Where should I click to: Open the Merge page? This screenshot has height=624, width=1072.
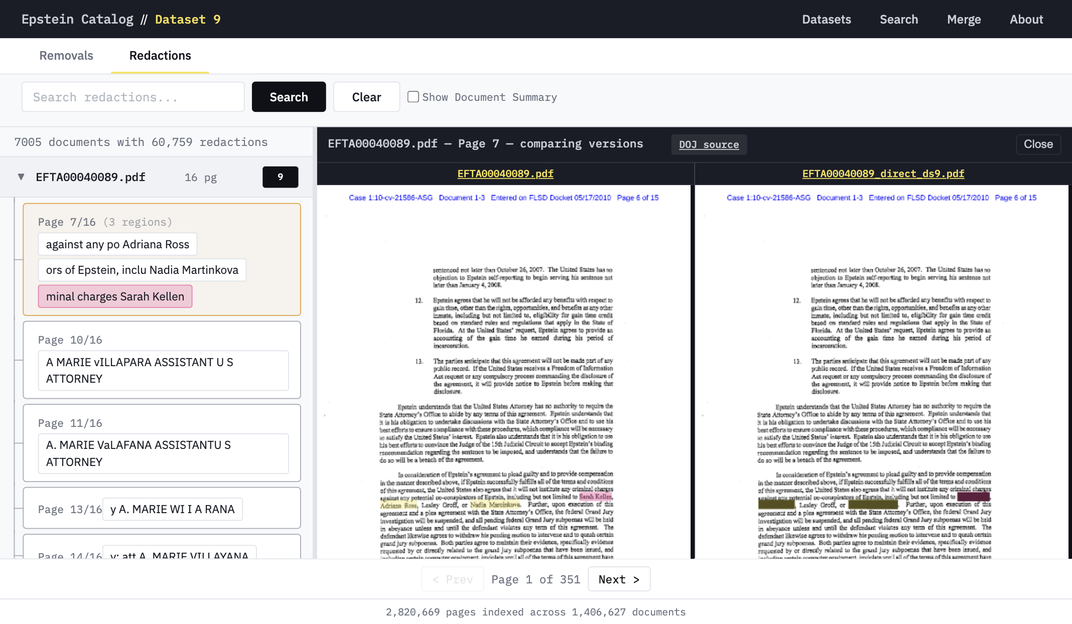click(x=964, y=19)
